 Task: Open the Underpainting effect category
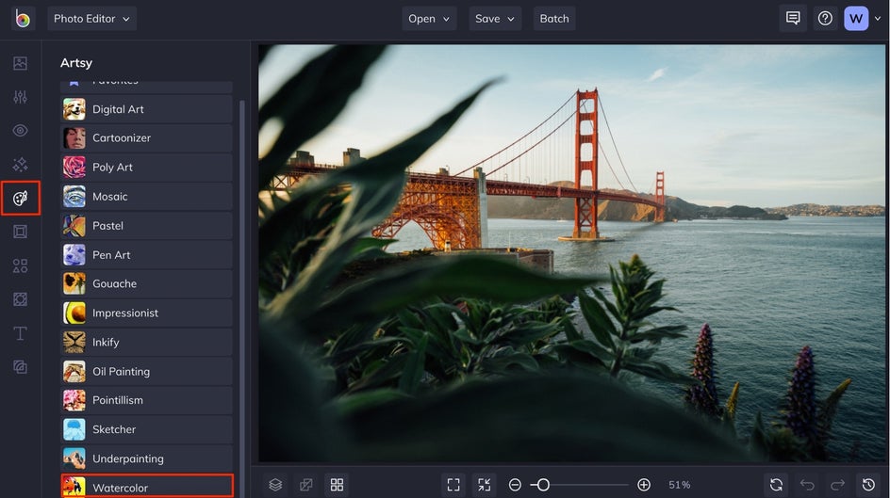pos(146,458)
